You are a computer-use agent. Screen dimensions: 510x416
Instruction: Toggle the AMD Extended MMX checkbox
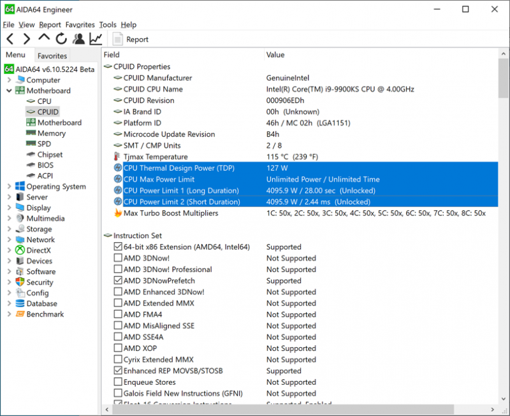pos(118,303)
